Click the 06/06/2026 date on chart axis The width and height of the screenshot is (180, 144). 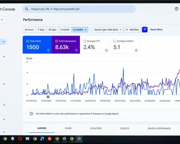(x=90, y=101)
